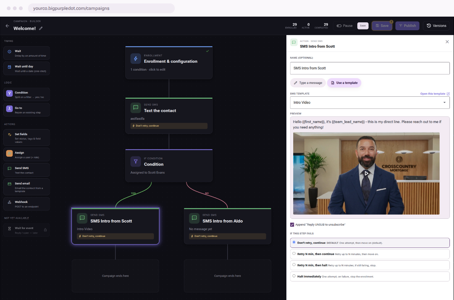
Task: Select Retry N min, then halt
Action: pos(370,265)
